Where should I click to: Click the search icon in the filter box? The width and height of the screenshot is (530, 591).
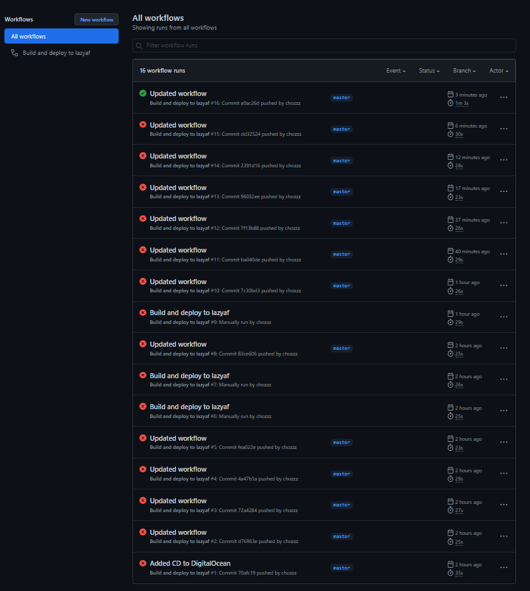(x=139, y=45)
